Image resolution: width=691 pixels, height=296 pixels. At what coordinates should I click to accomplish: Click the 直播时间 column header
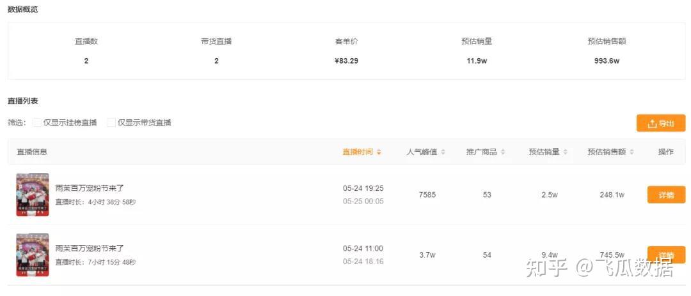point(358,152)
